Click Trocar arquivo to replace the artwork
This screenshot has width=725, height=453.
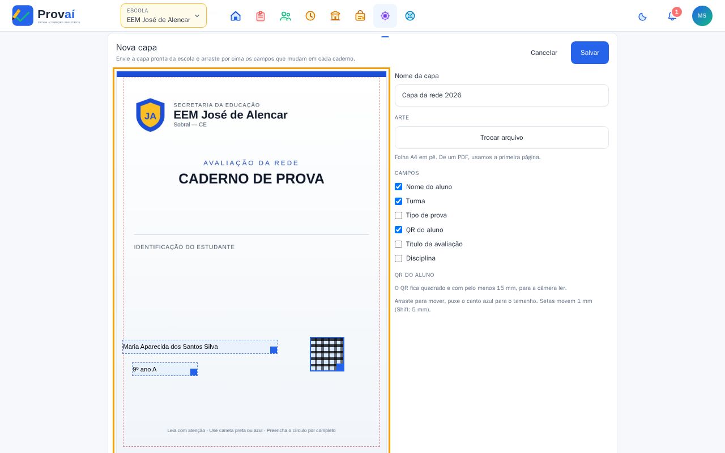(502, 138)
